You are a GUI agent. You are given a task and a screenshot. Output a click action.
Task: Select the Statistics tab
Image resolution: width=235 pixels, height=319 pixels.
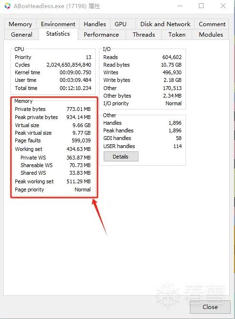[58, 34]
